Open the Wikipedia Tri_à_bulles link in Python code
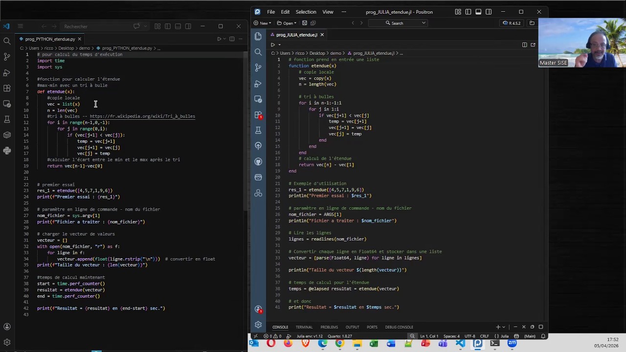Screen dimensions: 626x352 pyautogui.click(x=142, y=116)
